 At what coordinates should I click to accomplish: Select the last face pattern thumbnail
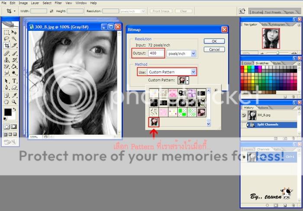pyautogui.click(x=154, y=122)
